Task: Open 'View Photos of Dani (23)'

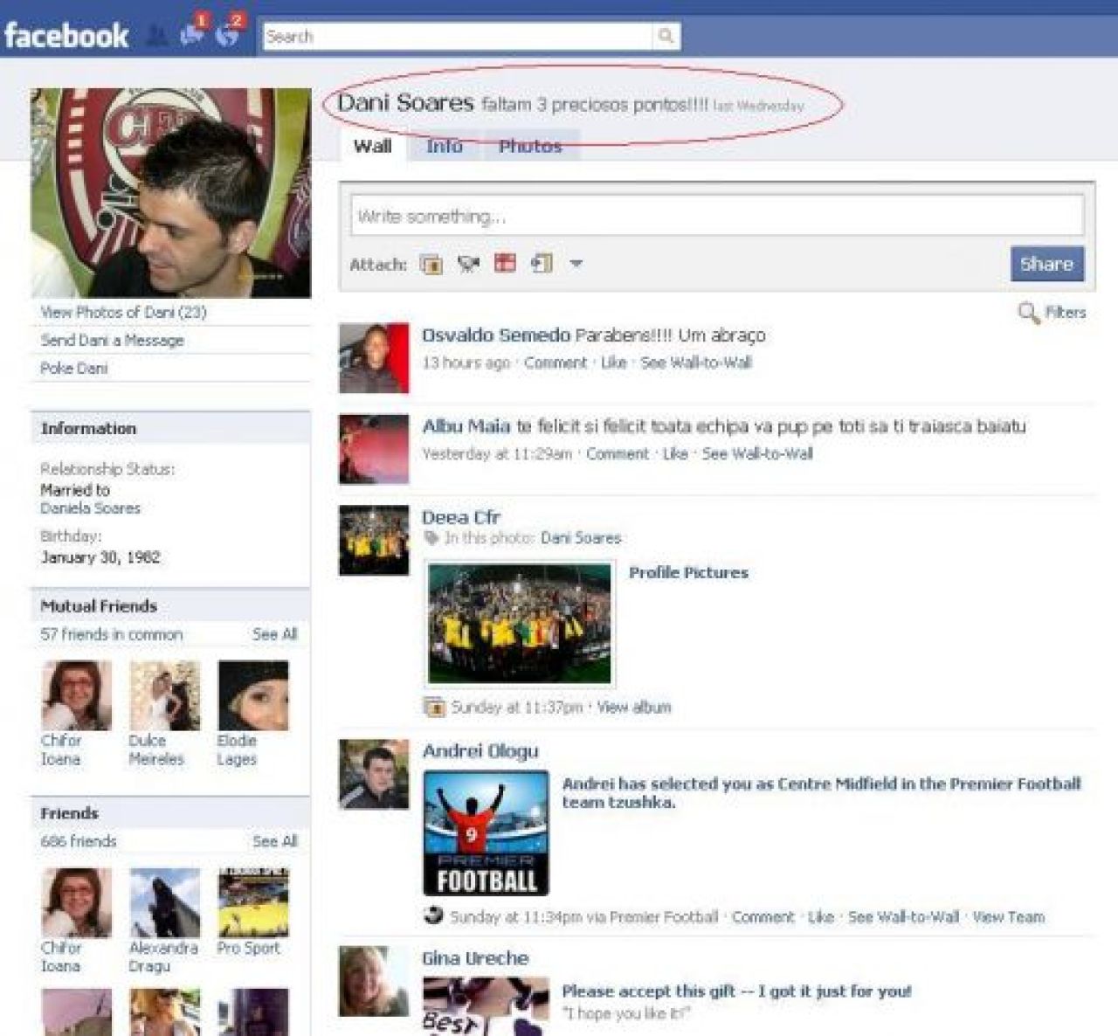Action: point(123,312)
